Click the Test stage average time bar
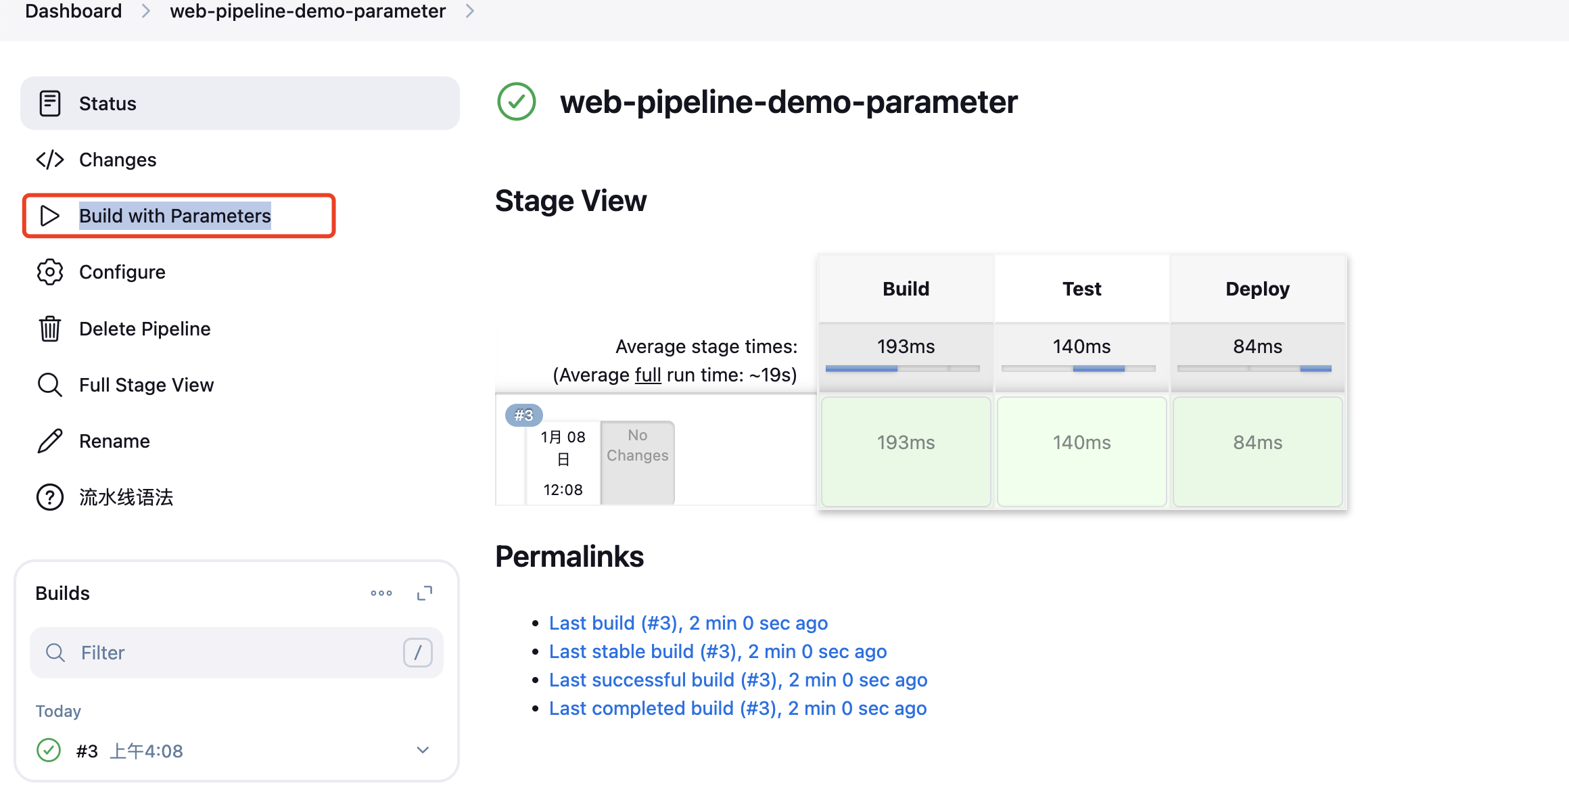The width and height of the screenshot is (1569, 794). click(x=1079, y=369)
